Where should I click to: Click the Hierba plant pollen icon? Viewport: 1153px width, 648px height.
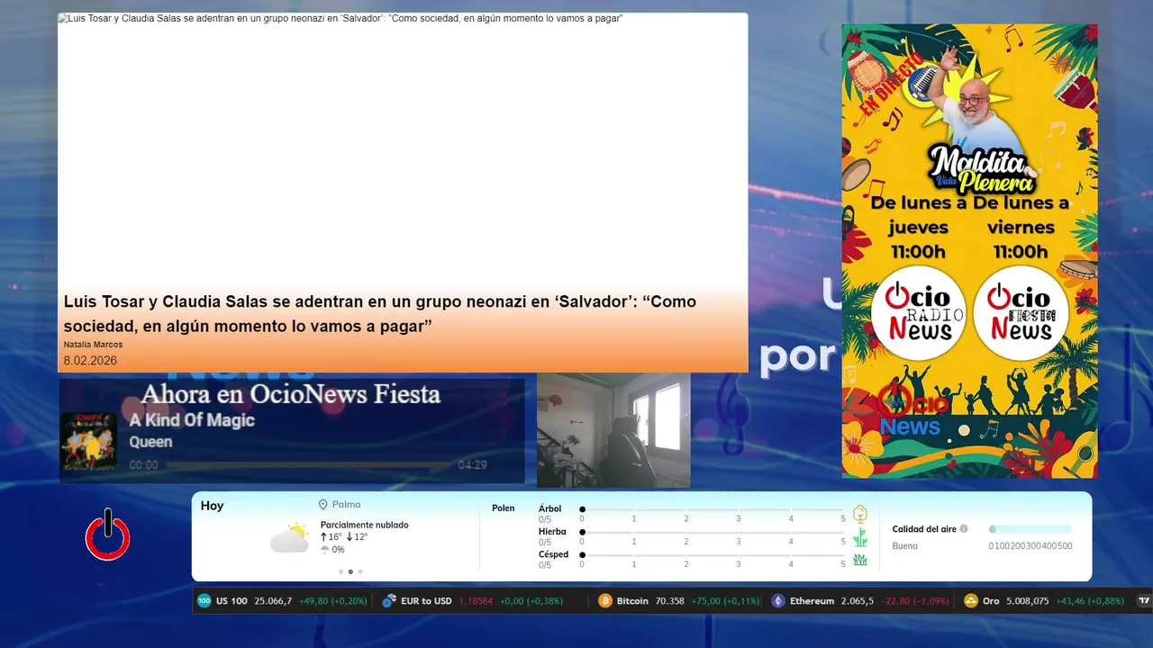click(x=860, y=537)
